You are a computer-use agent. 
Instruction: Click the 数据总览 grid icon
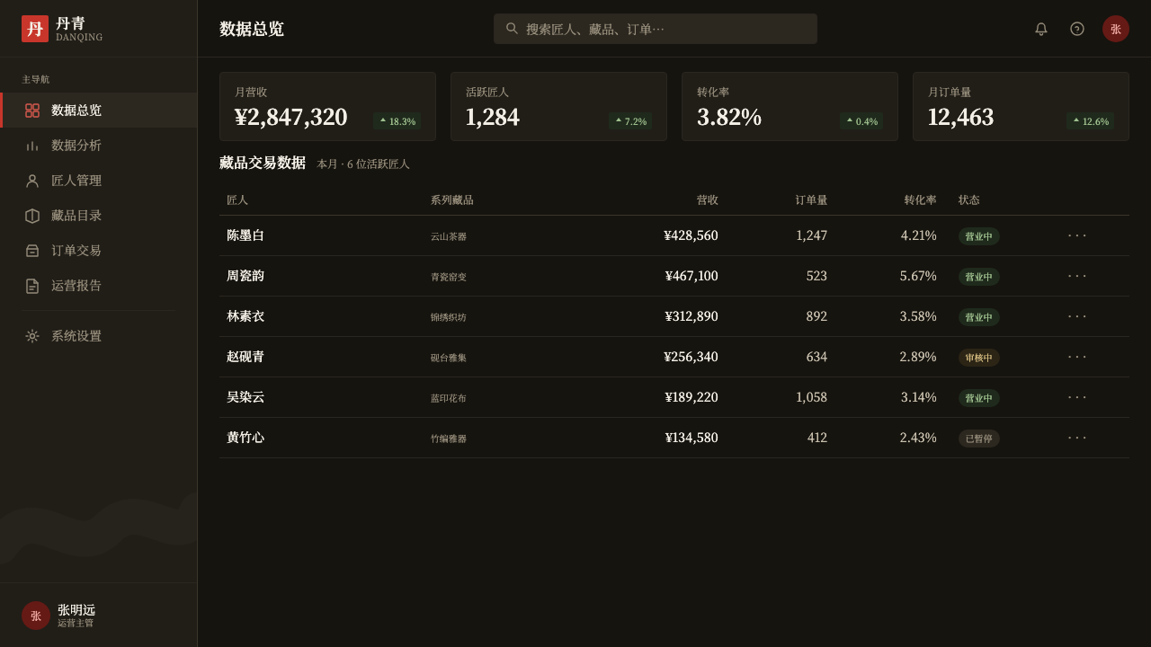tap(32, 111)
